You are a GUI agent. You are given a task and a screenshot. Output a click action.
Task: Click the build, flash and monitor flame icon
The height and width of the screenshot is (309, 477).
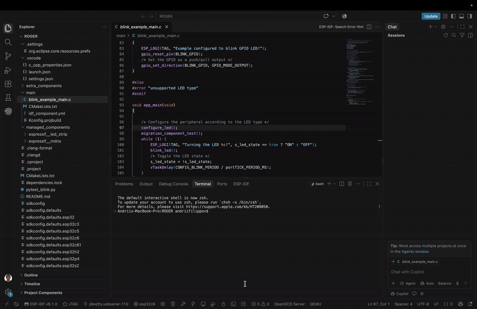coord(223,304)
